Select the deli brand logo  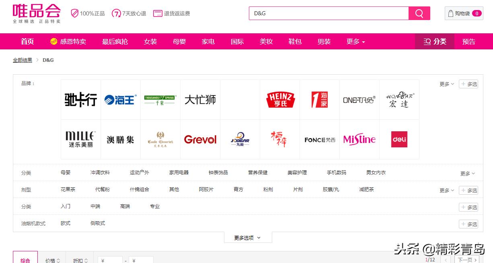coord(399,139)
